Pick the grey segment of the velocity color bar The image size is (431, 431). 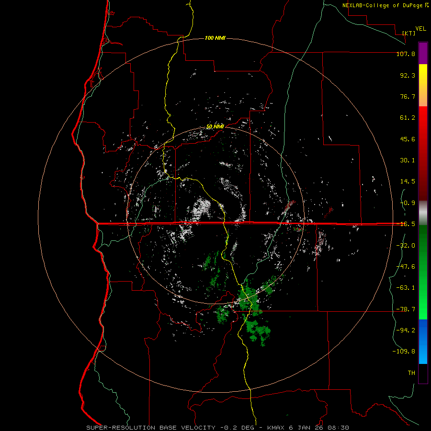click(423, 213)
